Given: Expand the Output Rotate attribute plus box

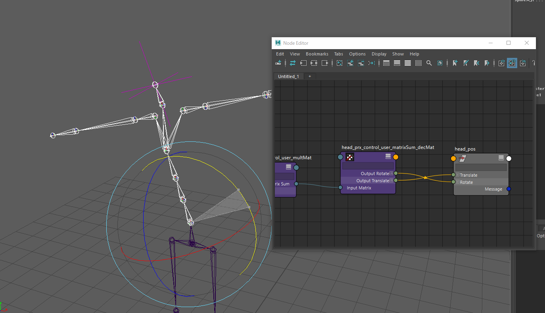Looking at the screenshot, I should (391, 174).
